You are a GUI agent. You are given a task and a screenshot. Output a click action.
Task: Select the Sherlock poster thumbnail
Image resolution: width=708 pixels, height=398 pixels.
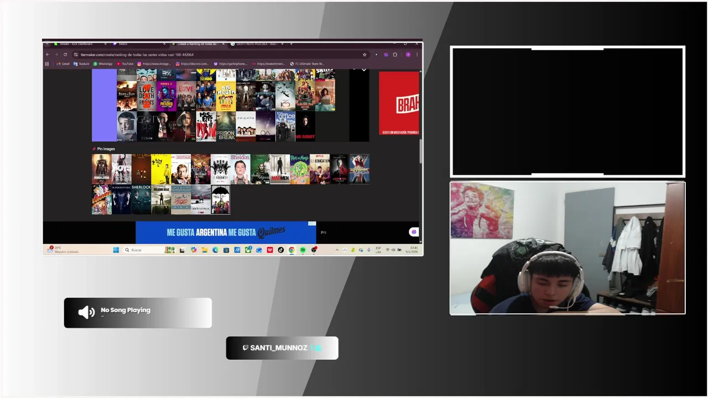[x=141, y=199]
